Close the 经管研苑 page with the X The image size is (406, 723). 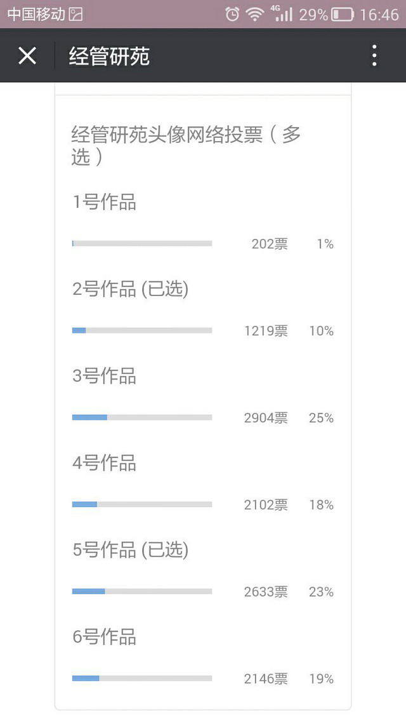tap(27, 56)
